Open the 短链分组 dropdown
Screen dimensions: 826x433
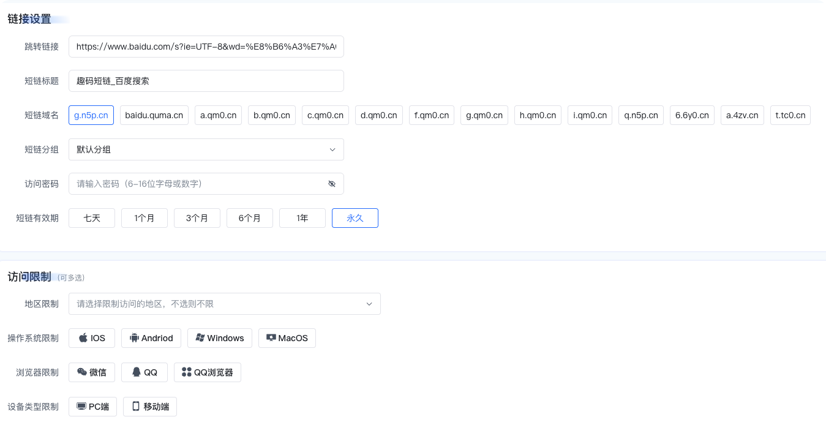[x=206, y=149]
